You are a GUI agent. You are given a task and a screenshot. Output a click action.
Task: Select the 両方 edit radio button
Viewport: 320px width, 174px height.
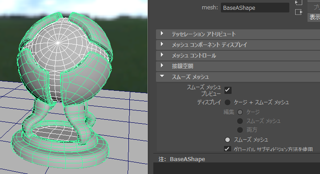coord(240,129)
